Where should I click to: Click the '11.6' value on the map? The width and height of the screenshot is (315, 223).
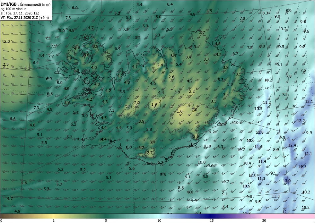coord(258,147)
